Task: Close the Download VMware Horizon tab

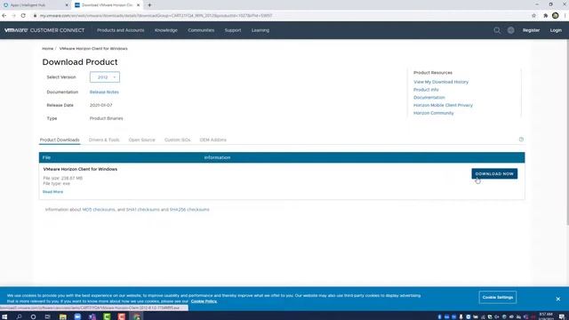Action: click(x=139, y=5)
